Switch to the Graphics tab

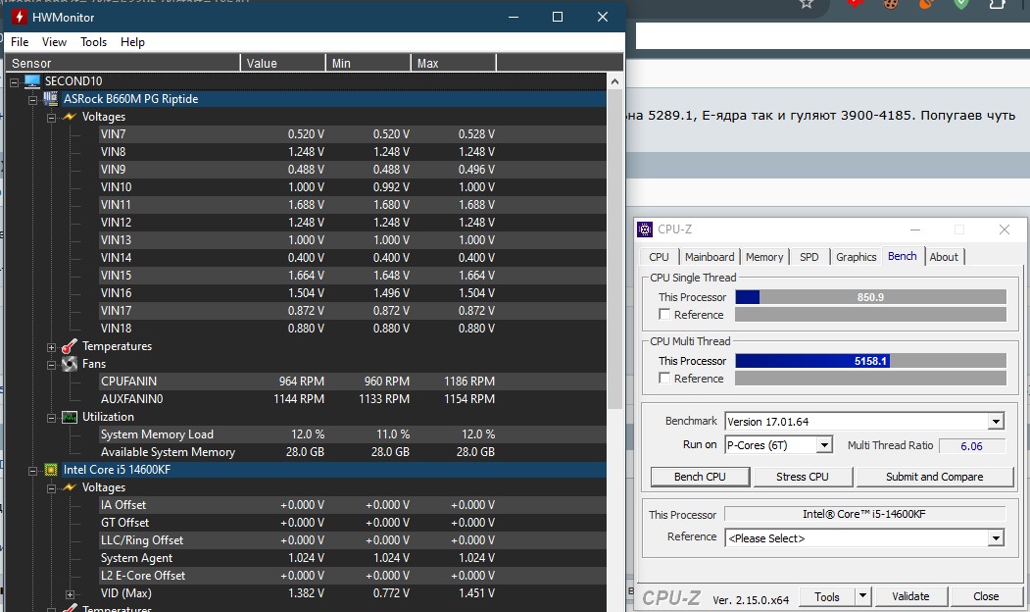click(x=856, y=257)
